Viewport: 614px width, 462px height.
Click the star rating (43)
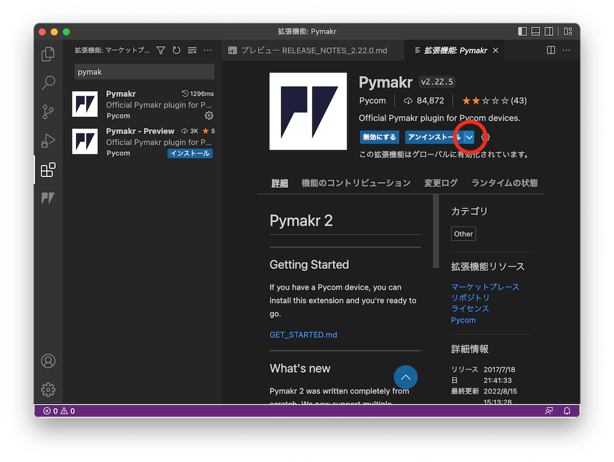coord(494,101)
